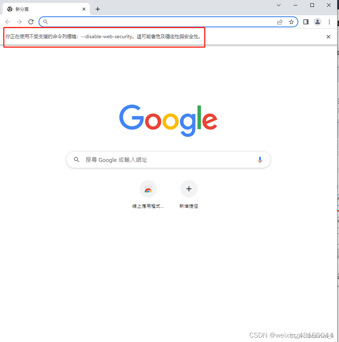
Task: Open a new tab with the plus button
Action: [x=98, y=9]
